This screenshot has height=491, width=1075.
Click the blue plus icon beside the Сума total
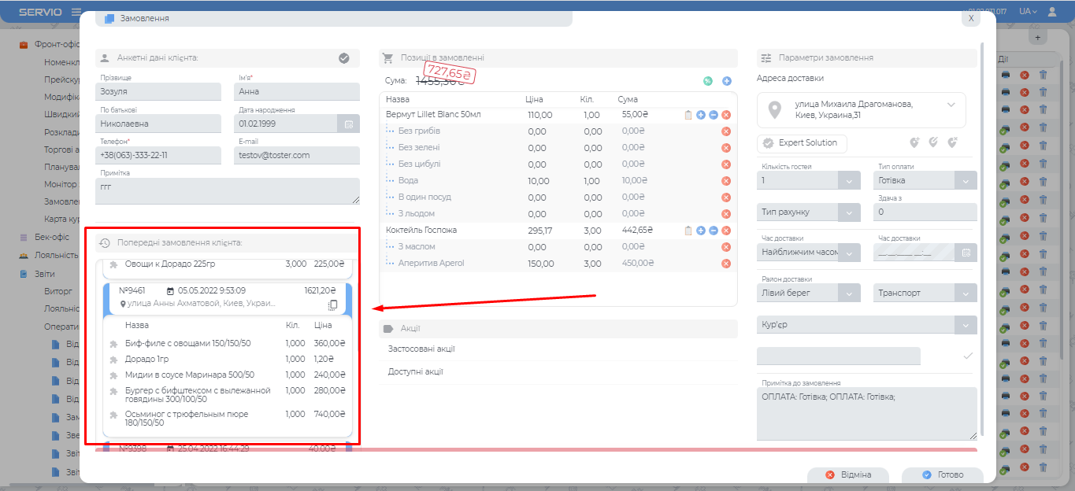tap(726, 81)
